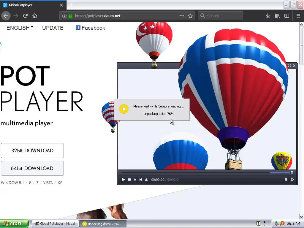Bookmark this page with the star
304x228 pixels.
point(190,16)
